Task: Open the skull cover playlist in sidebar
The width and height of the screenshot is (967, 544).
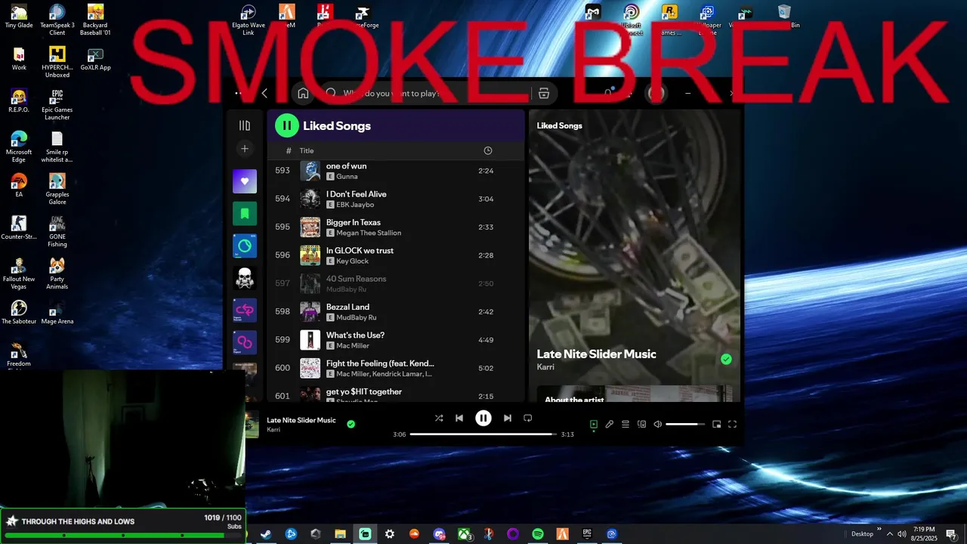Action: 244,278
